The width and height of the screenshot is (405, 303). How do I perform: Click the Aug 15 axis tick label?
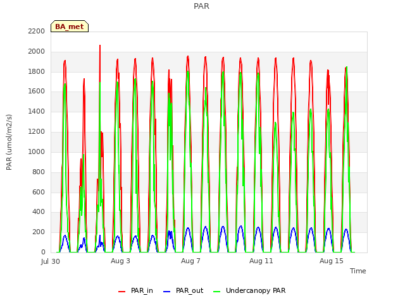[x=332, y=261]
